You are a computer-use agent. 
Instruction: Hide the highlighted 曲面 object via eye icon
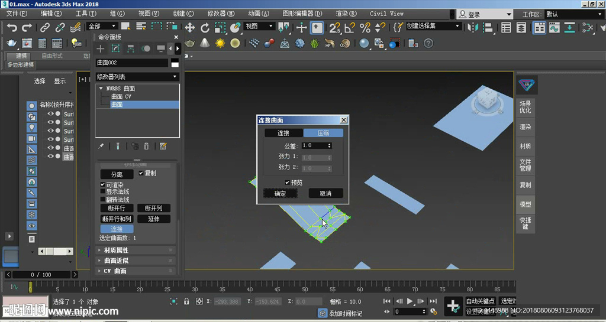[x=50, y=156]
